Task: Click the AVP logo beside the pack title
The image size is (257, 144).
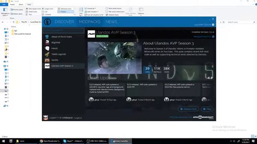Action: [91, 34]
